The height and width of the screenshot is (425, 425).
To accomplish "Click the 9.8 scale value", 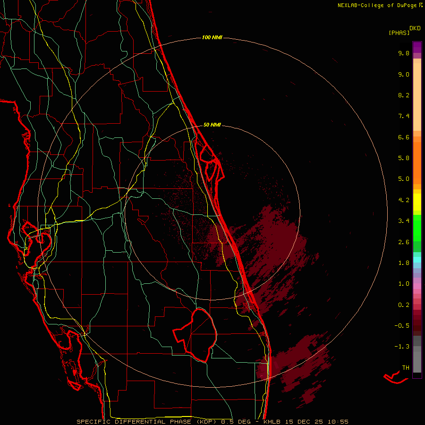I will pyautogui.click(x=404, y=53).
